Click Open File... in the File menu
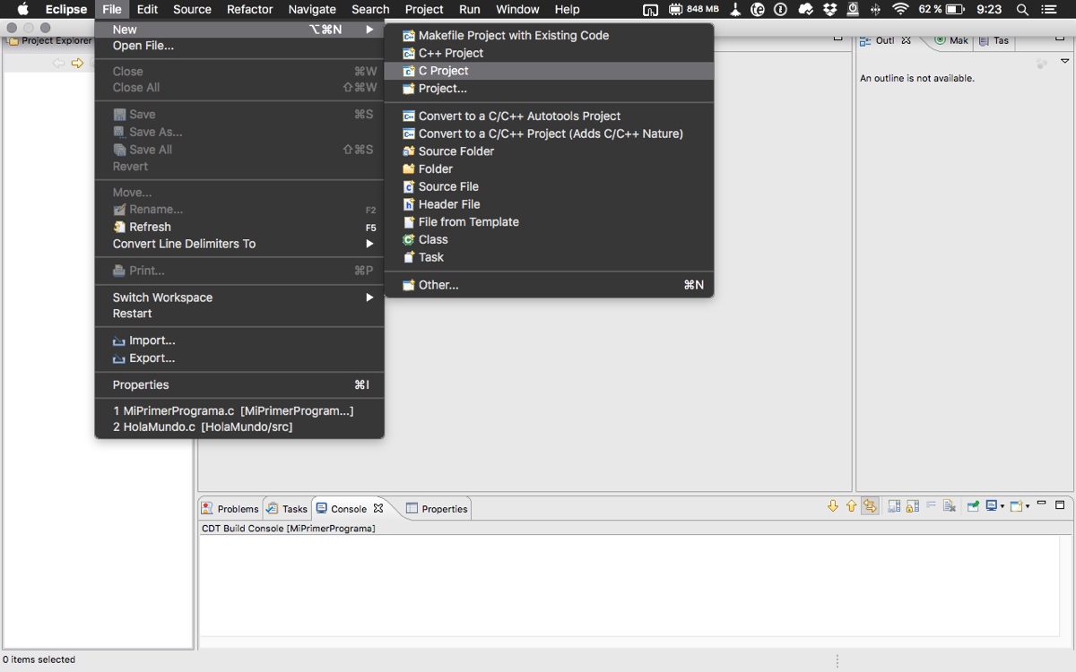The image size is (1076, 672). click(x=239, y=46)
